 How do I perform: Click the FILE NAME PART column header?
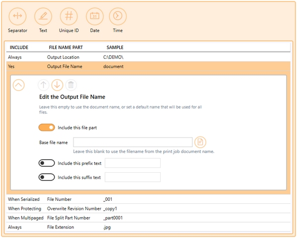66,48
